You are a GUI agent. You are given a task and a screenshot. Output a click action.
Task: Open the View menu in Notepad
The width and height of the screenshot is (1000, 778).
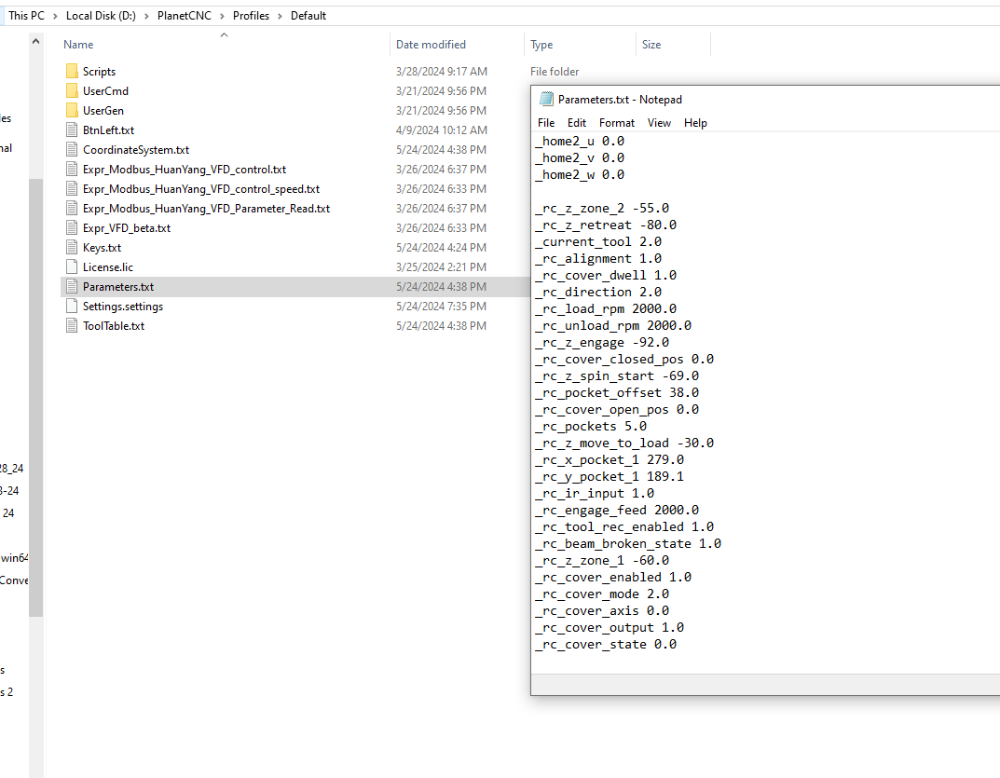(659, 123)
